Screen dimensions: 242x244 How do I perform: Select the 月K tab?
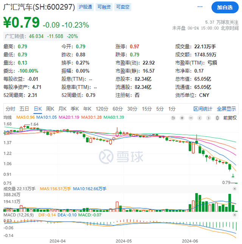click(62, 109)
